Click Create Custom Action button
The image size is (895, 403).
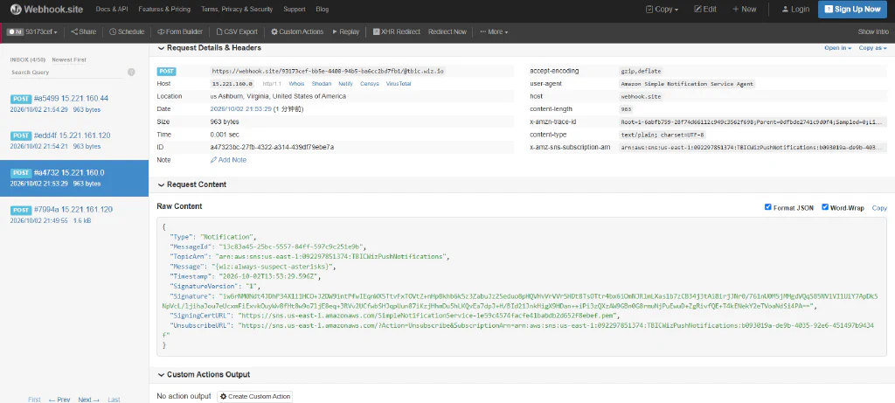[x=254, y=396]
